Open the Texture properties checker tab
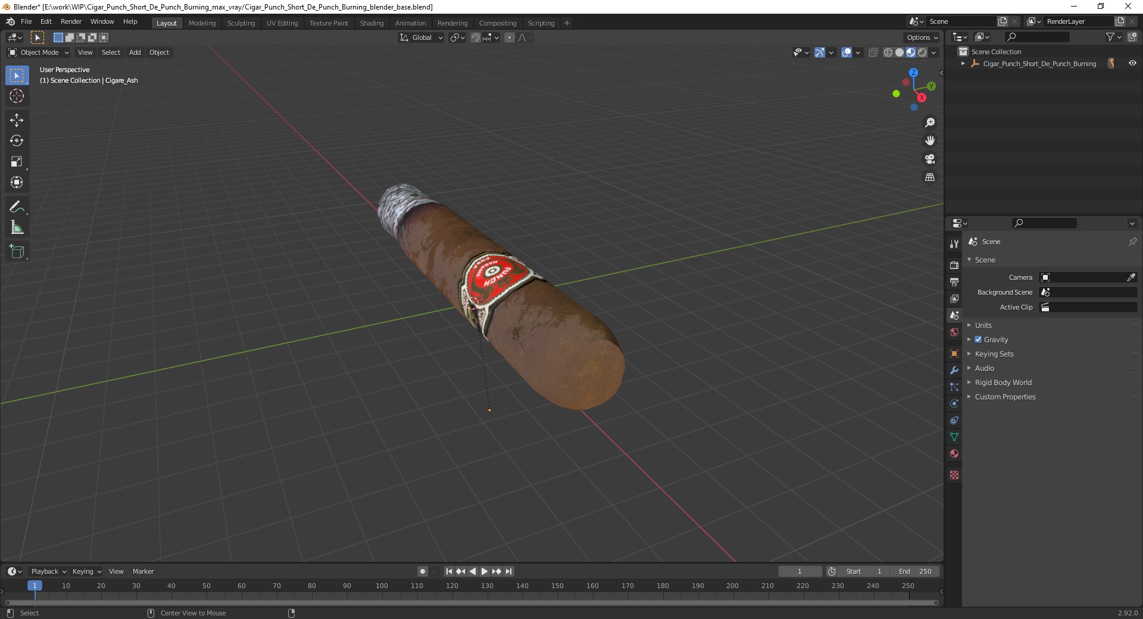This screenshot has height=619, width=1143. [954, 475]
